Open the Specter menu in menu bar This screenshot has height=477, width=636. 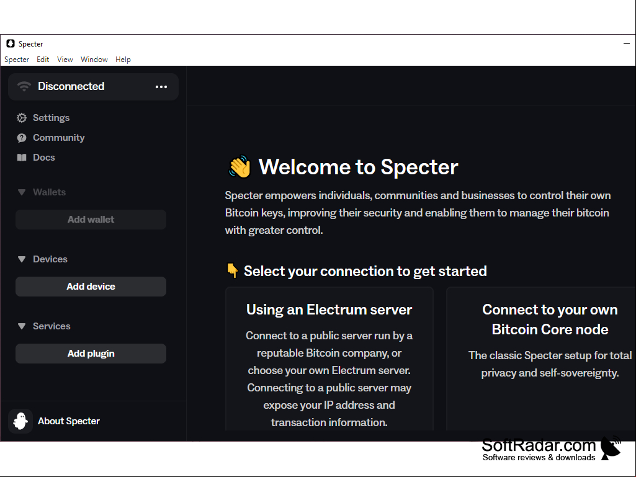click(x=17, y=59)
